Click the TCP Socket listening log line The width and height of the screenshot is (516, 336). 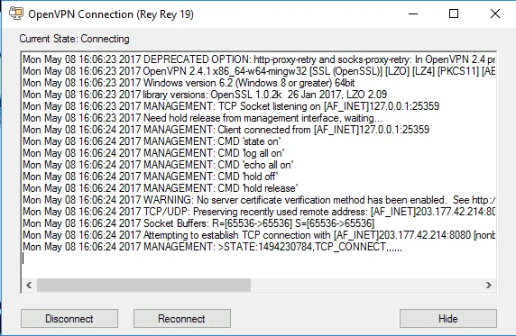[x=231, y=106]
